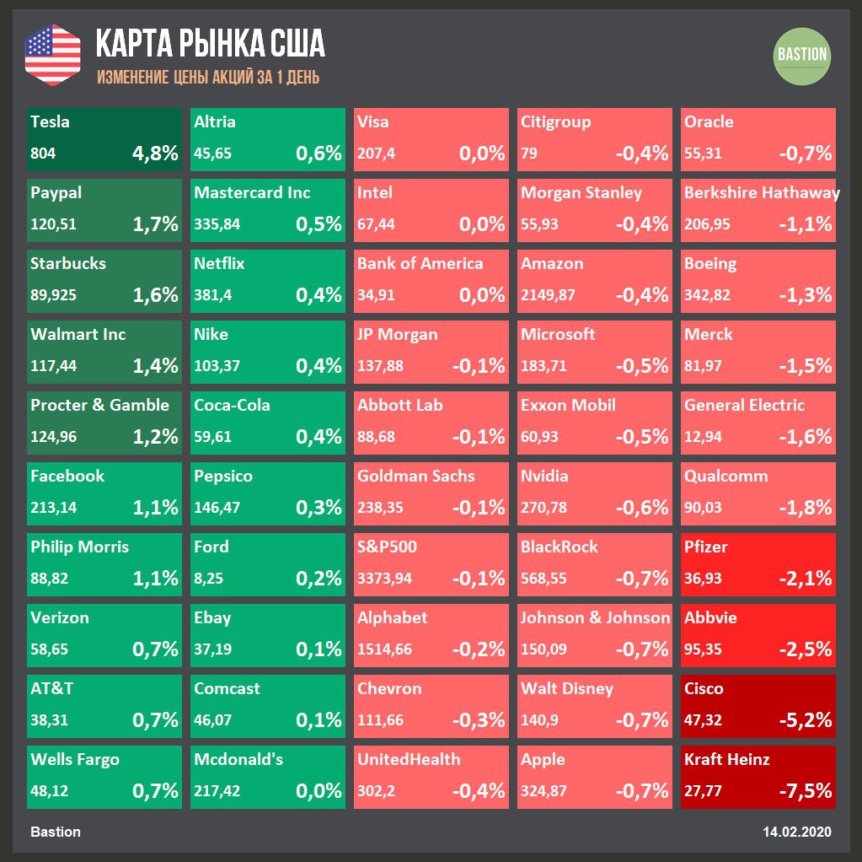Viewport: 862px width, 862px height.
Task: Select the Mcdonald's stock tile
Action: pyautogui.click(x=268, y=777)
